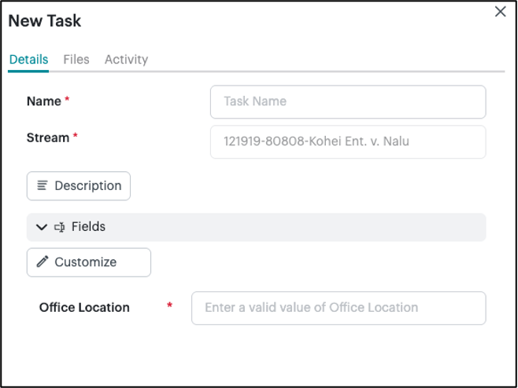Open the Files tab
Screen dimensions: 518x388
(76, 60)
